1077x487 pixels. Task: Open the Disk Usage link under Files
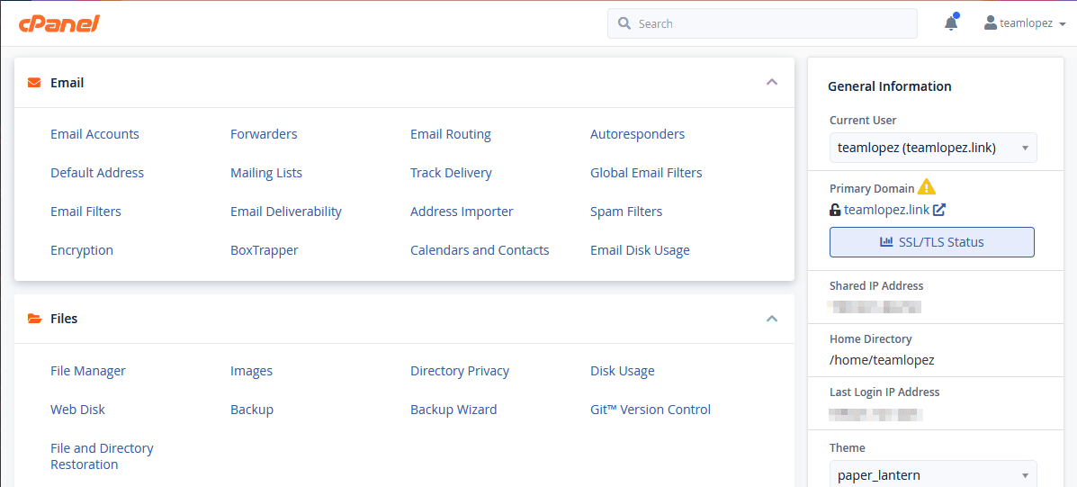click(x=623, y=371)
